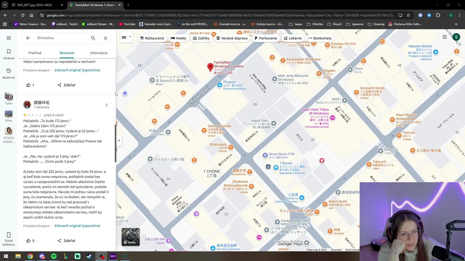Image resolution: width=465 pixels, height=261 pixels.
Task: Open the Japan bookmarks folder
Action: tap(295, 24)
